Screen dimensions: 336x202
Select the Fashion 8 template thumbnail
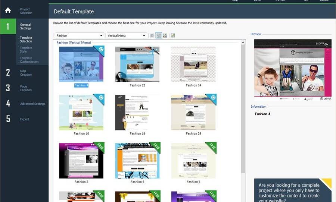pos(193,161)
